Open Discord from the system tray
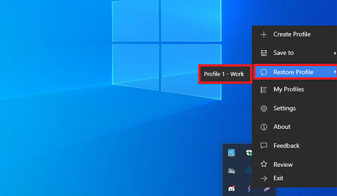 coord(231,188)
